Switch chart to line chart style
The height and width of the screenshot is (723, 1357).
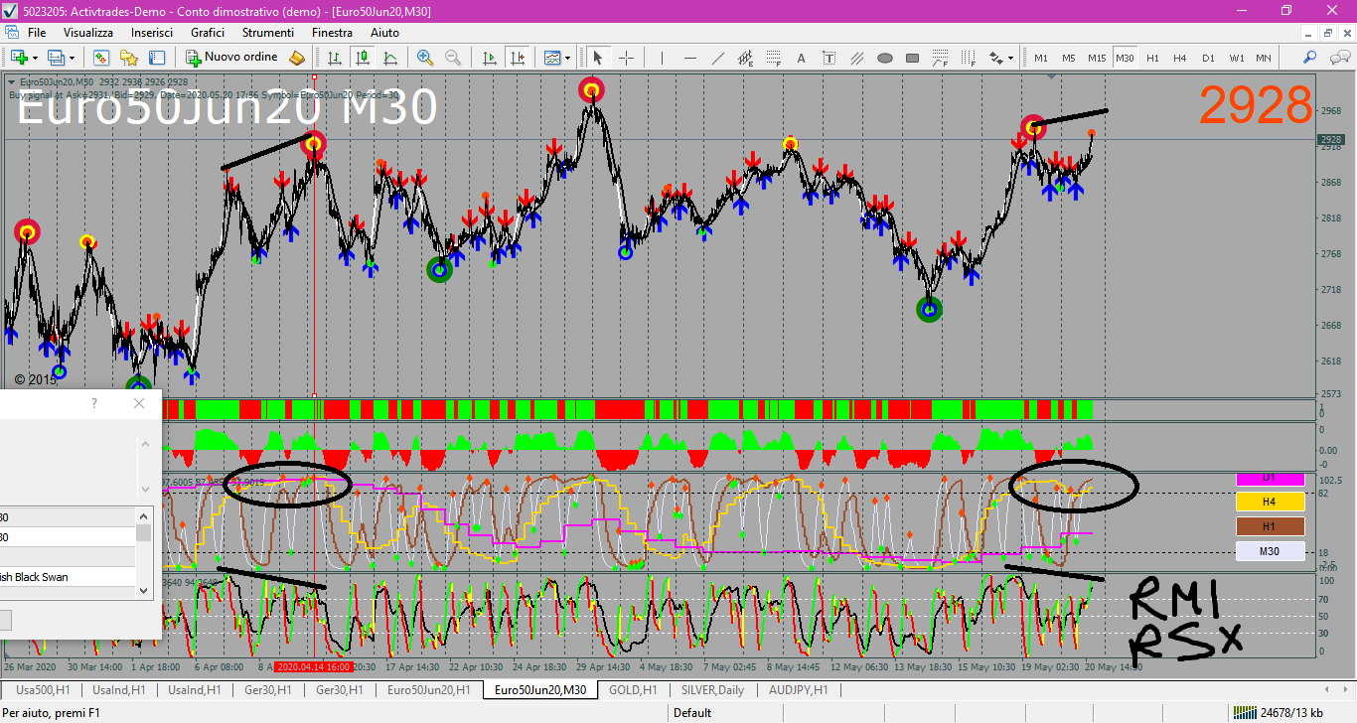coord(390,58)
